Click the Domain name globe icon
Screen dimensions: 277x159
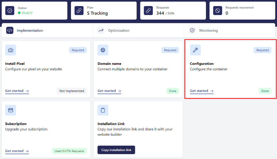tap(103, 50)
